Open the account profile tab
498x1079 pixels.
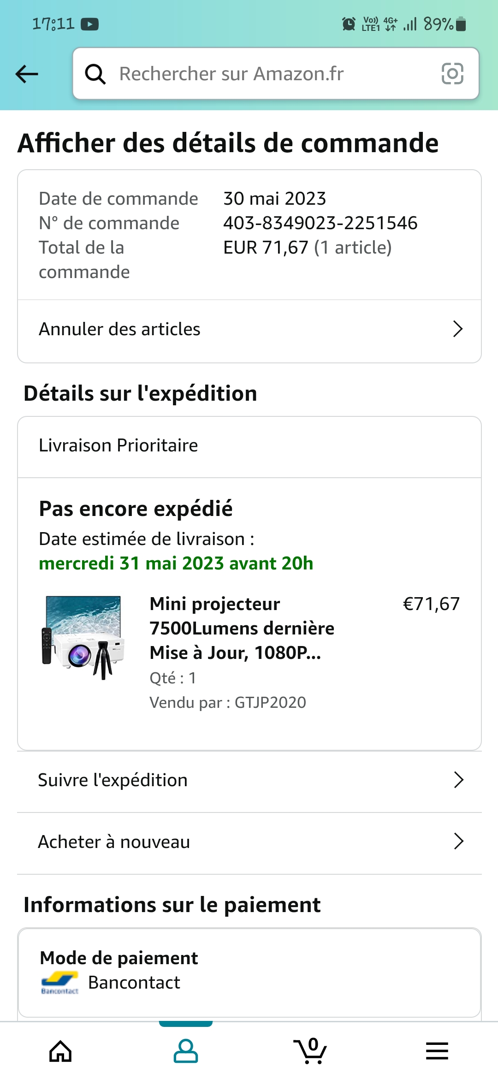point(185,1051)
